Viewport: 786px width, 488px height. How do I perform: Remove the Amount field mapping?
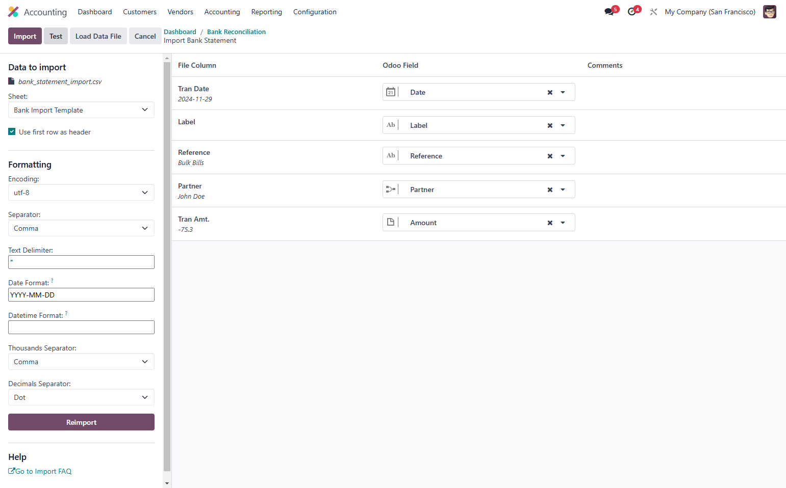550,223
